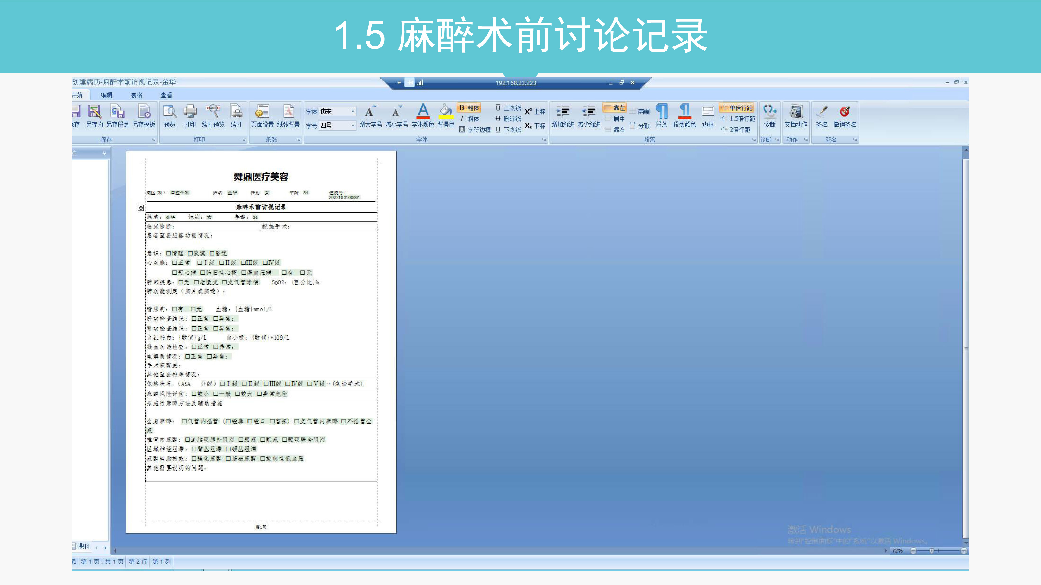Select the 提纲 outline tab
1041x585 pixels.
click(81, 547)
